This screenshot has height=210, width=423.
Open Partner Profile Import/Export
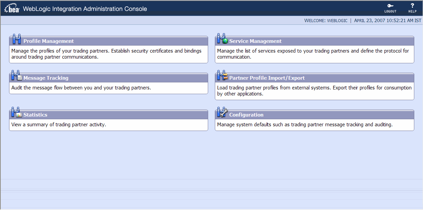point(267,78)
